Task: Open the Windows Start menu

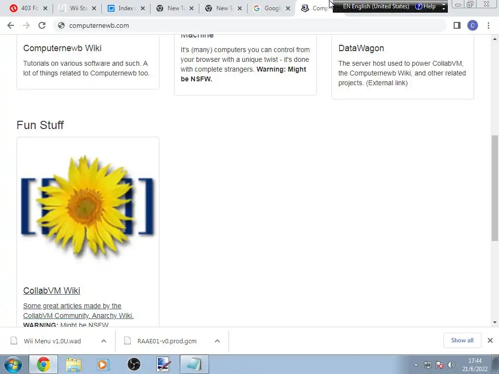Action: pos(13,364)
